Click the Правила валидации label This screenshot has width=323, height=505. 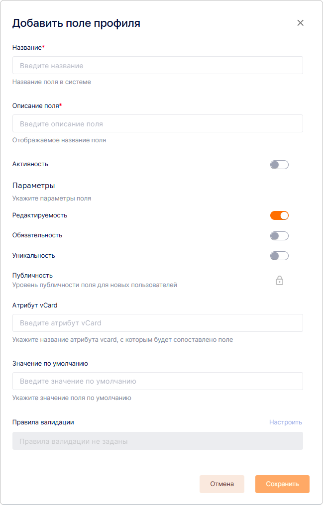(x=43, y=422)
